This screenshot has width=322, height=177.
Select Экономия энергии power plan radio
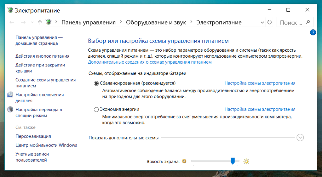[96, 109]
